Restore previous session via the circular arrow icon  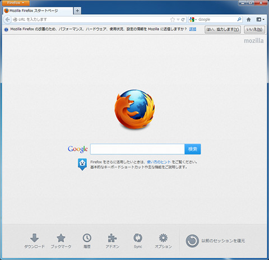tap(192, 241)
